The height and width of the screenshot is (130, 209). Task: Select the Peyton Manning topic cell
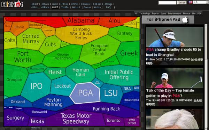[53, 102]
